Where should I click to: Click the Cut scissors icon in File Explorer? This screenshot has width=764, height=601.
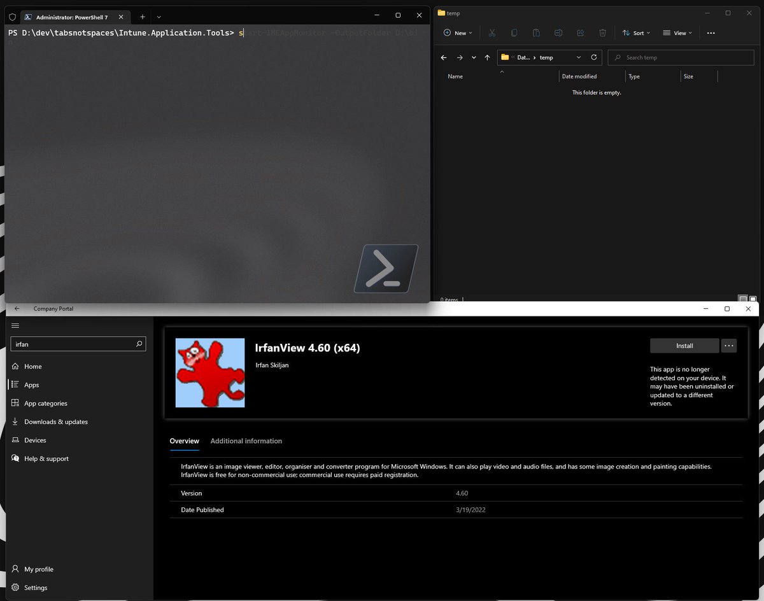coord(492,33)
